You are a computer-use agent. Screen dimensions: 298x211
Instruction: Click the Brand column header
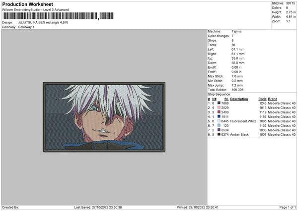(x=273, y=99)
